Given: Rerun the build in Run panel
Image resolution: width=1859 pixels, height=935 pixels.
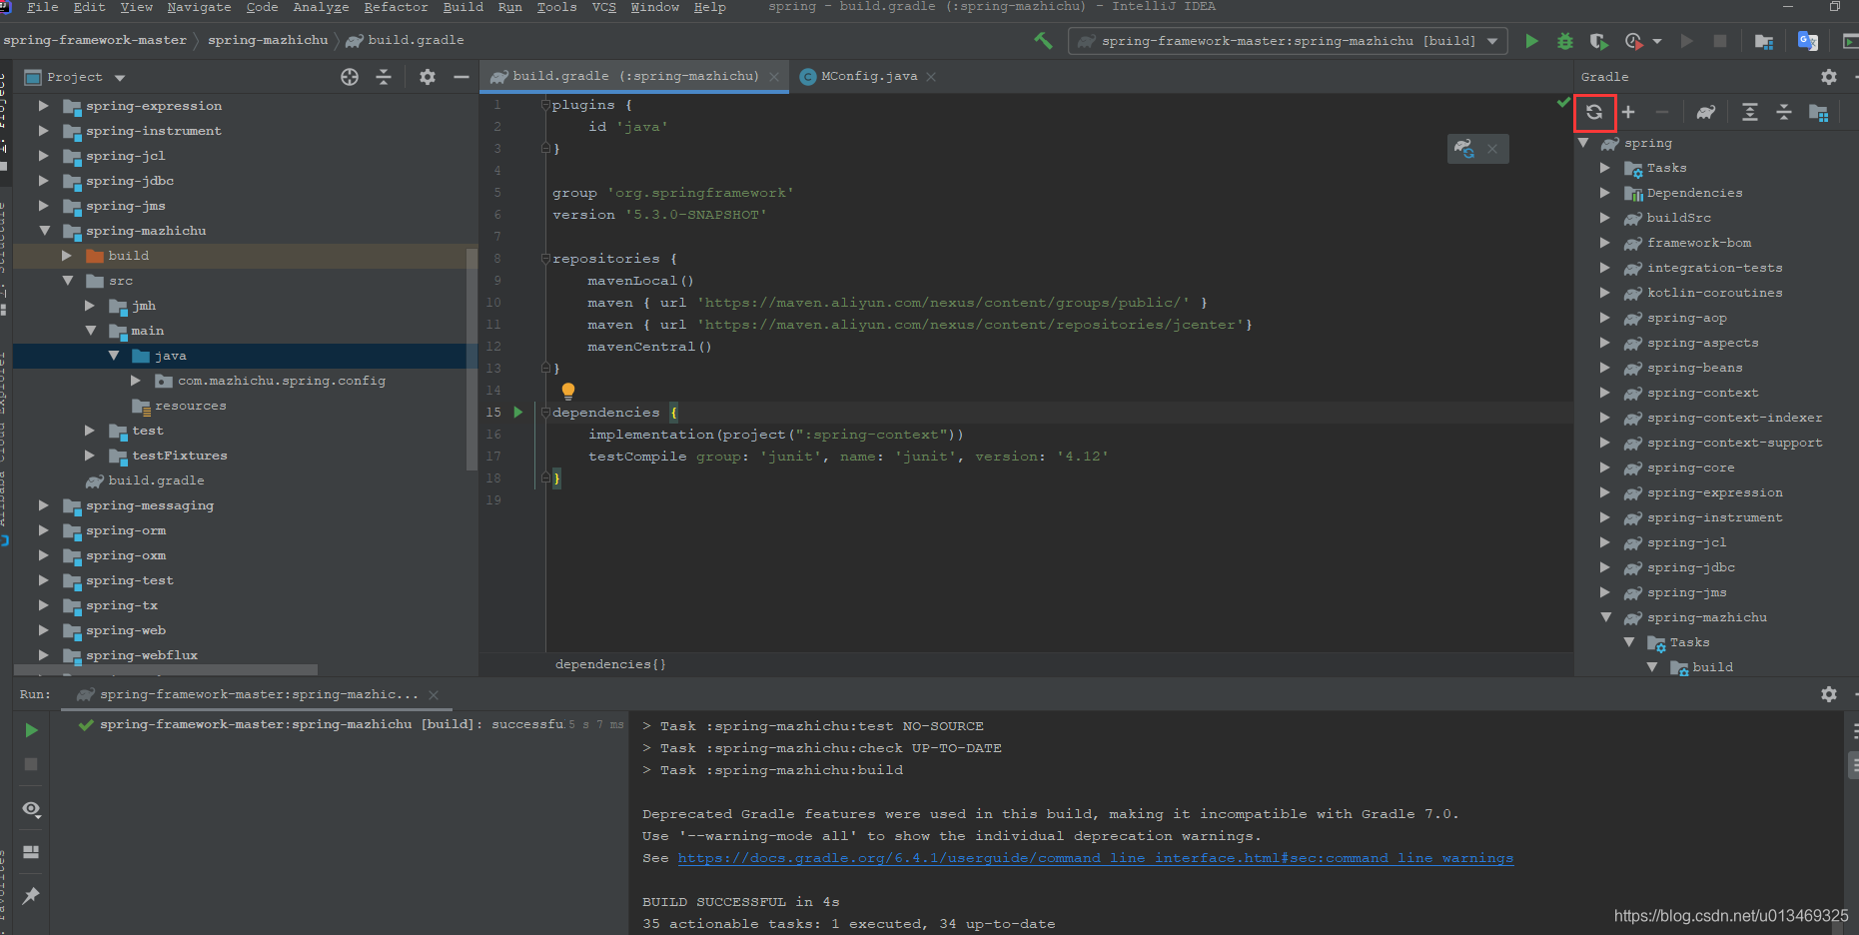Looking at the screenshot, I should (x=31, y=730).
